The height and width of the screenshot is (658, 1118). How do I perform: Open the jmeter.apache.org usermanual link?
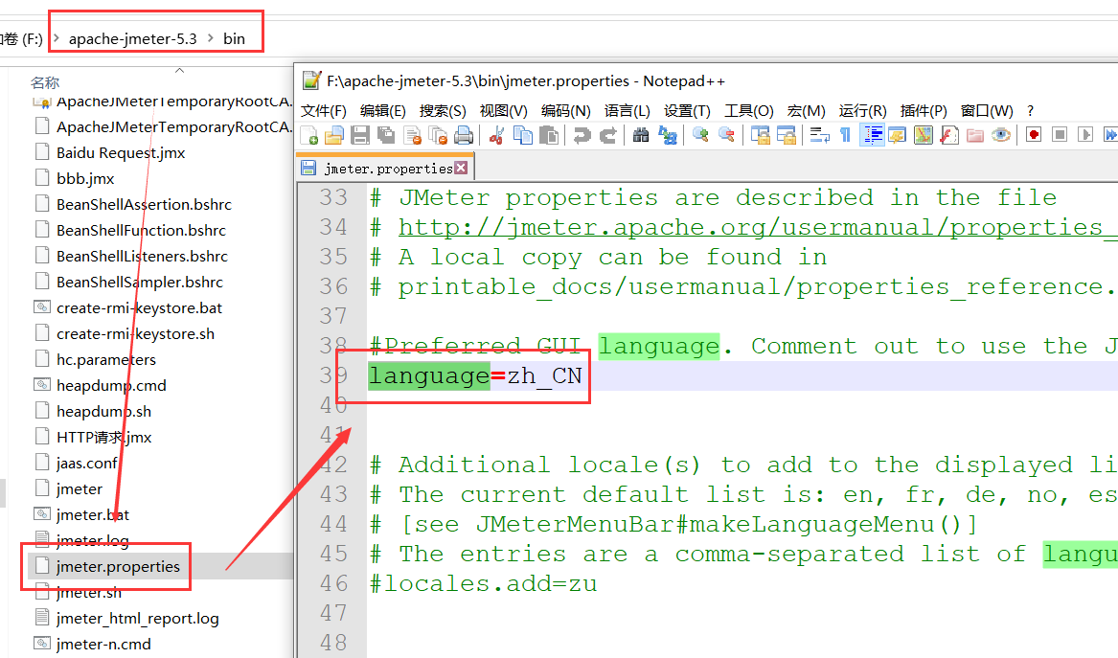pyautogui.click(x=757, y=227)
